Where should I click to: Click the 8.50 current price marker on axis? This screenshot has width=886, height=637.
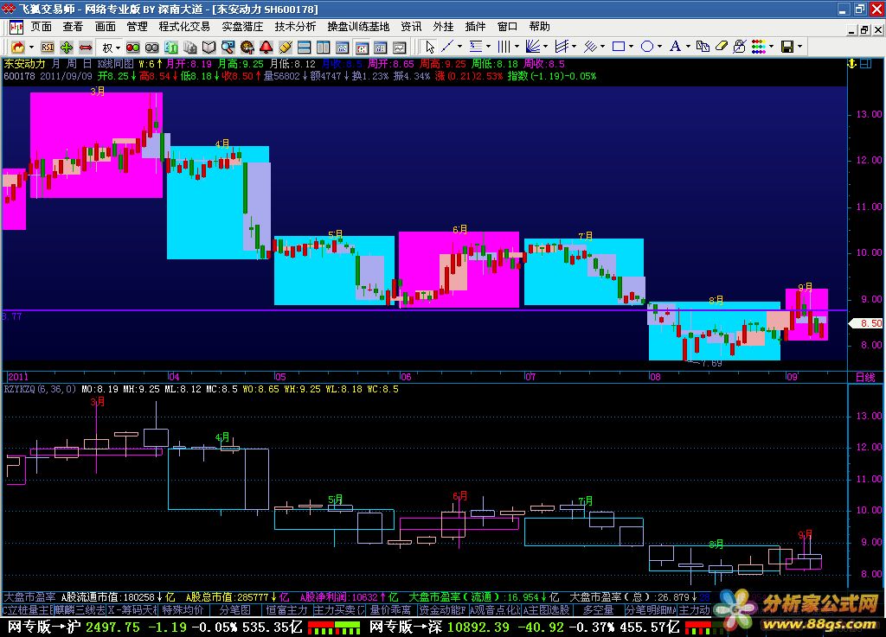tap(867, 323)
